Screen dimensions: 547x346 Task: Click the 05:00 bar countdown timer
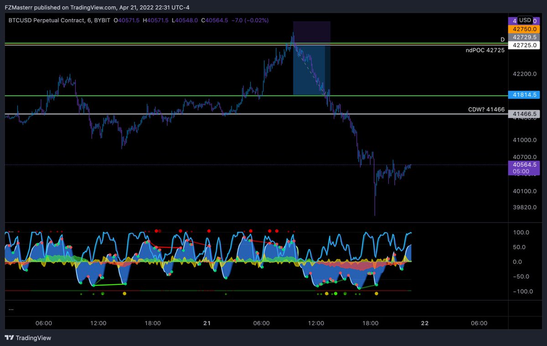tap(520, 172)
